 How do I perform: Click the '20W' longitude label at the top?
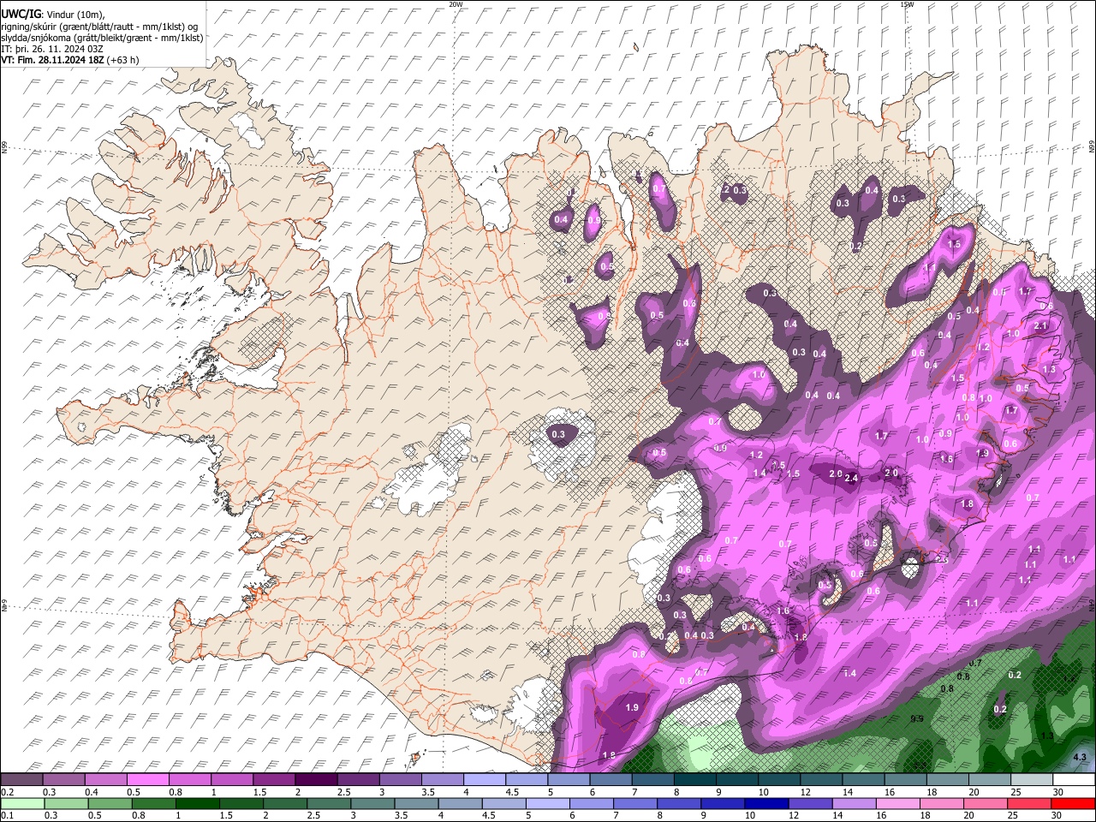coord(456,4)
